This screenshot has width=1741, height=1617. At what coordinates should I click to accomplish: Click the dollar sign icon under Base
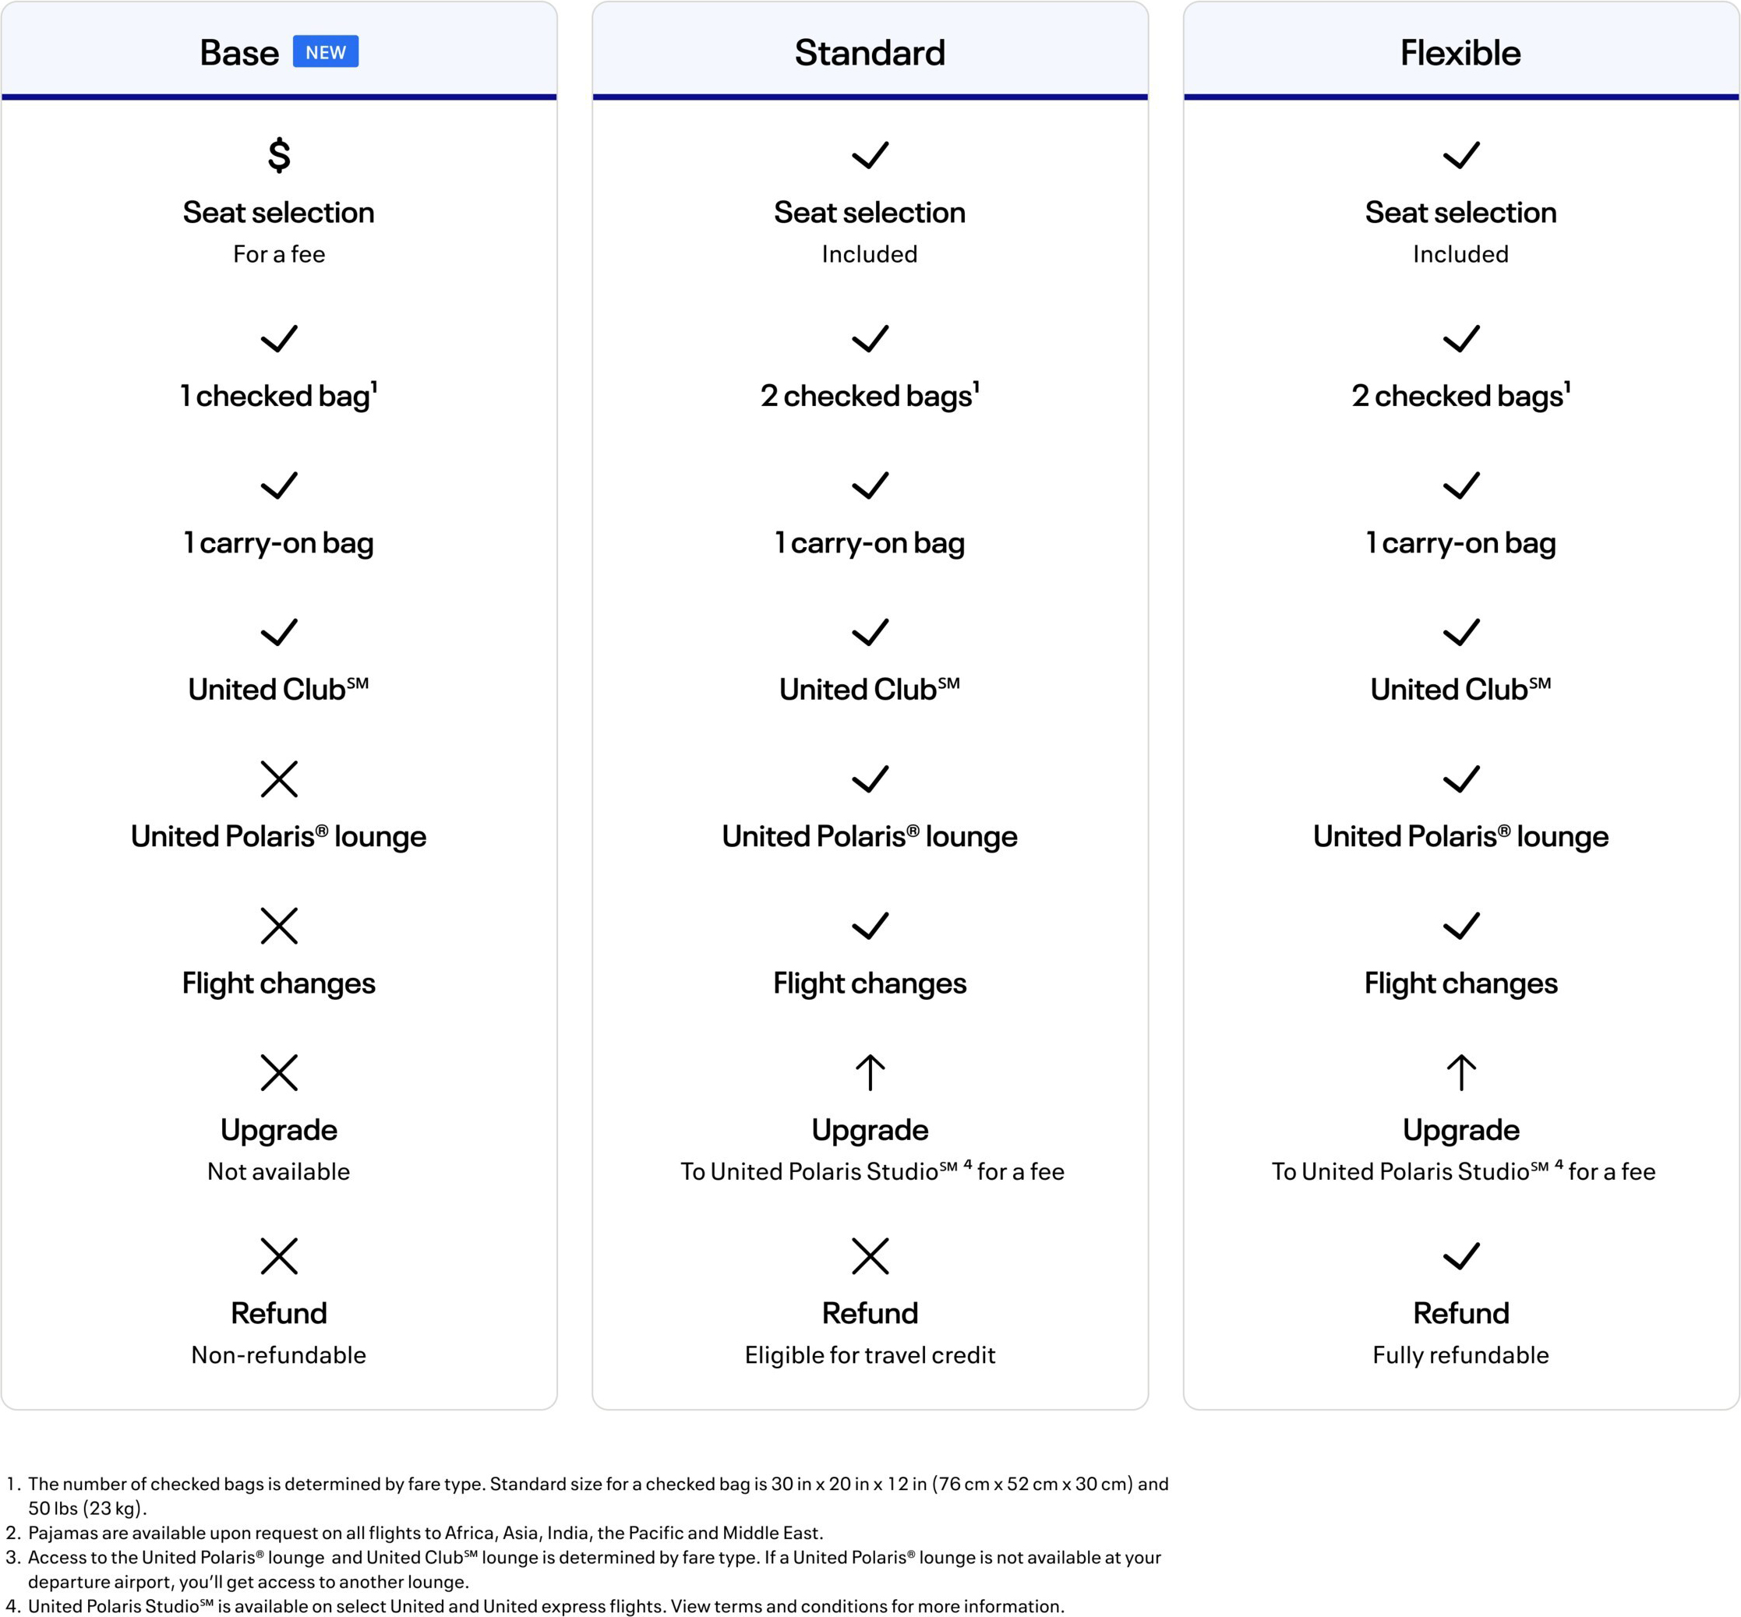pyautogui.click(x=279, y=155)
